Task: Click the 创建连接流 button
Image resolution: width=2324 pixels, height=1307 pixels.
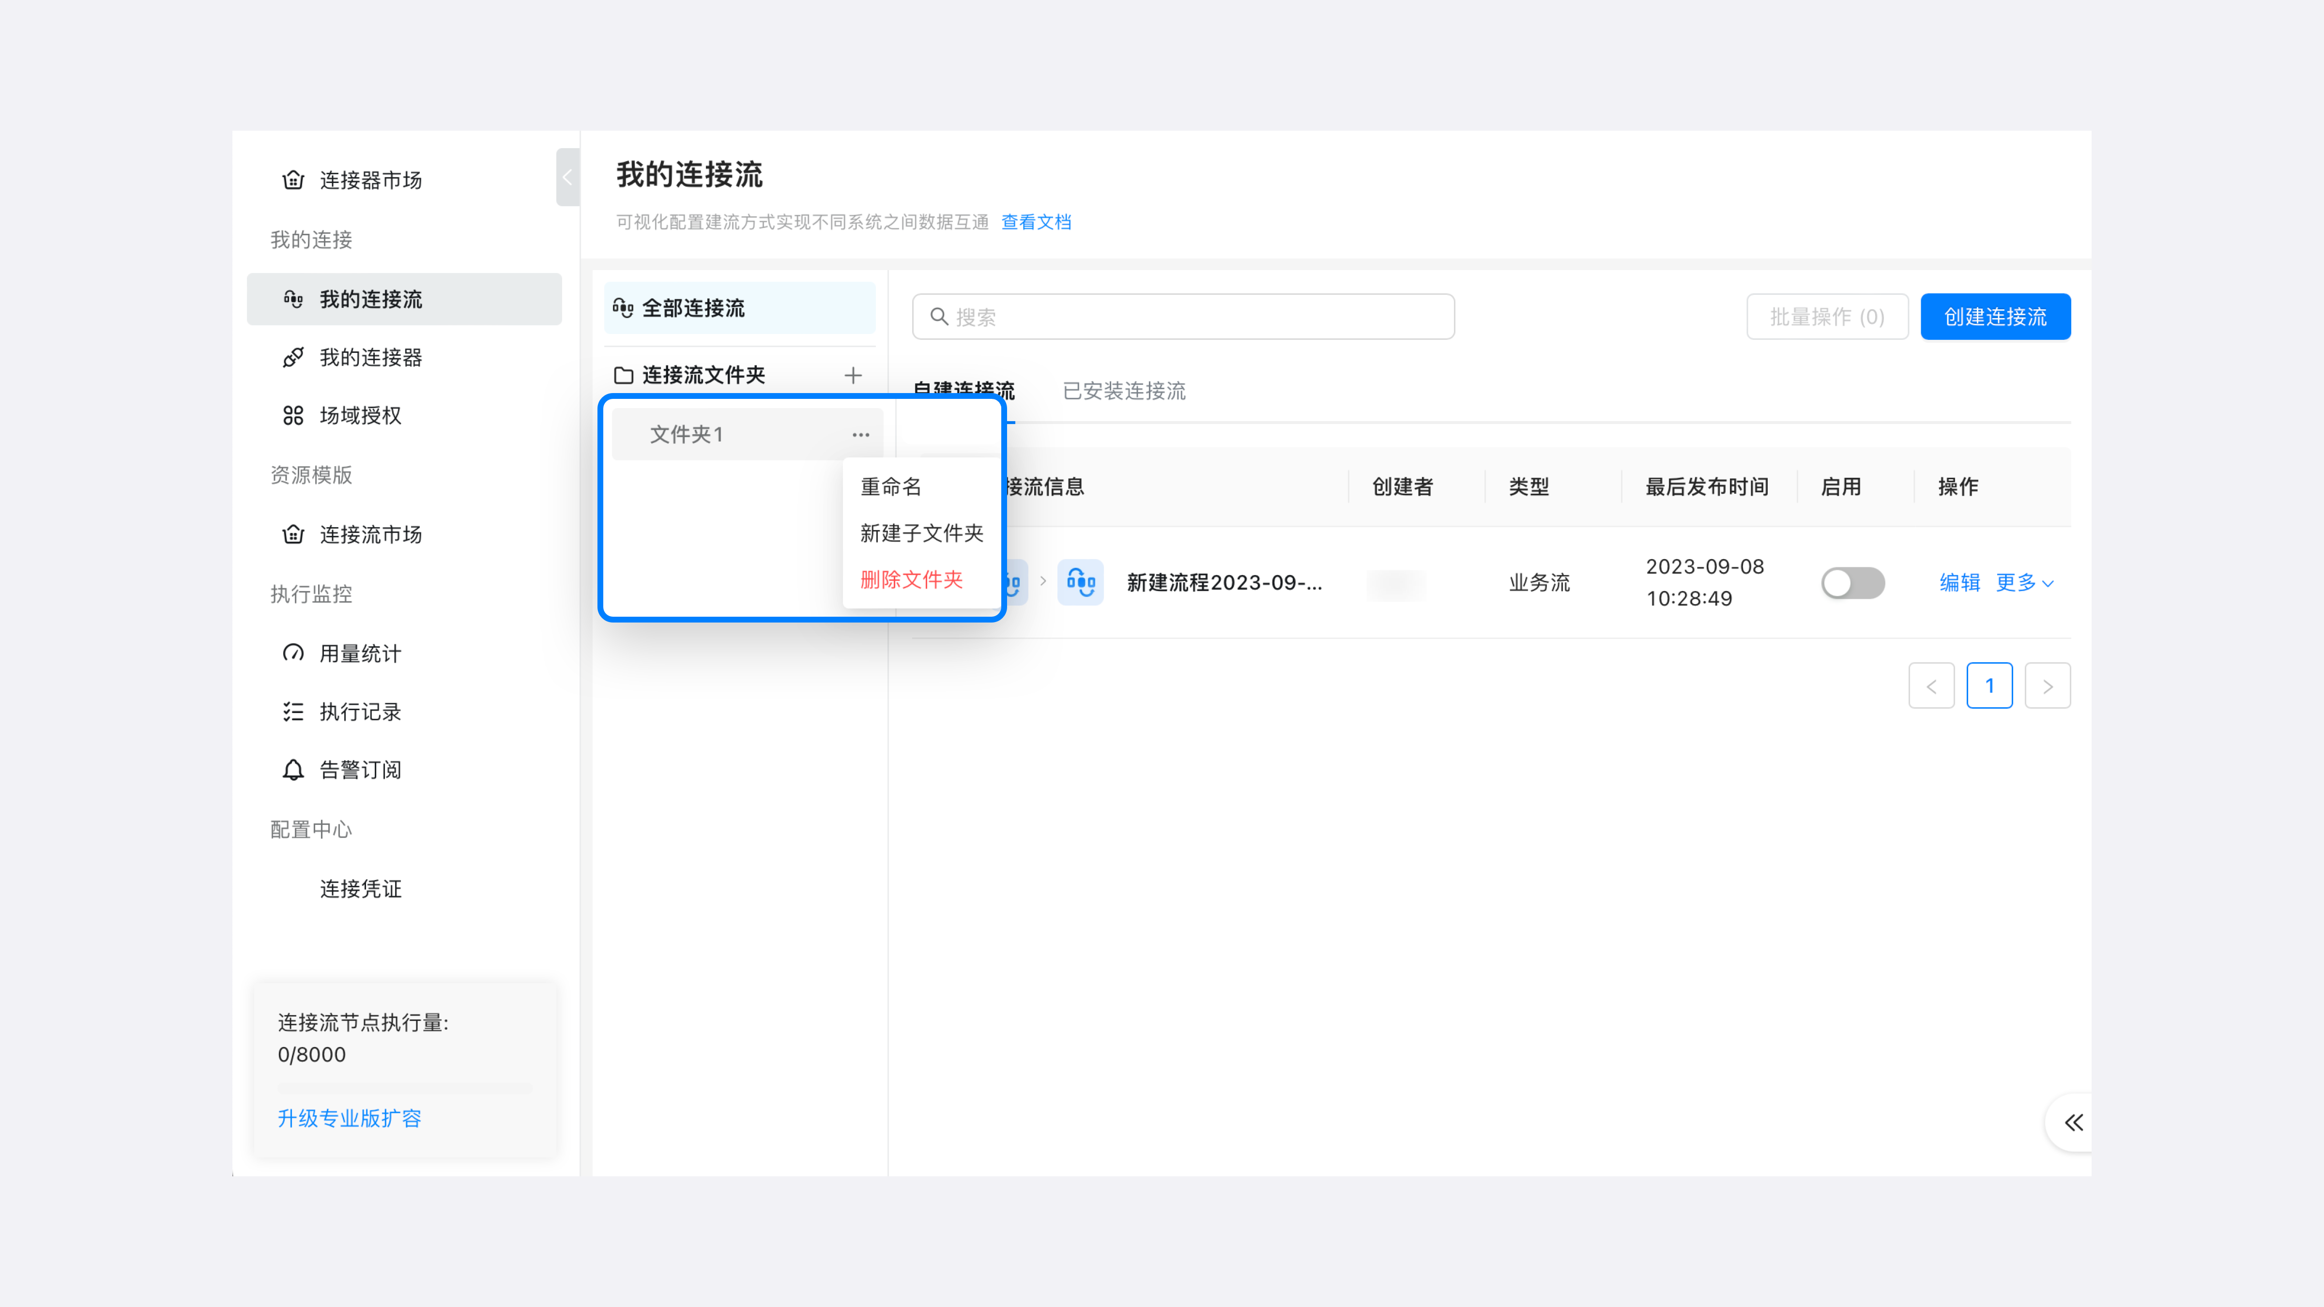Action: [x=1995, y=317]
